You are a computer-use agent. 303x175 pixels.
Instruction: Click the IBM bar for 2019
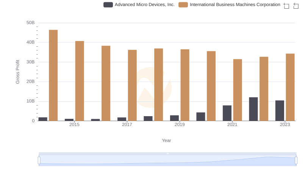click(185, 85)
